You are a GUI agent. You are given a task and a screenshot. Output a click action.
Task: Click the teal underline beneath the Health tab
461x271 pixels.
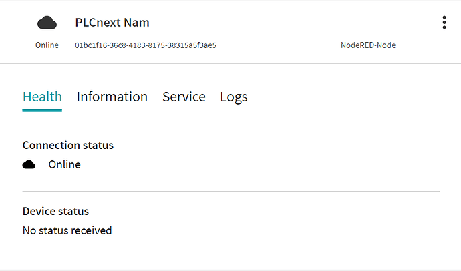tap(42, 110)
